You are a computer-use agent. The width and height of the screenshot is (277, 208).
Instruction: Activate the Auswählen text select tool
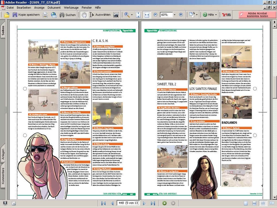point(100,15)
